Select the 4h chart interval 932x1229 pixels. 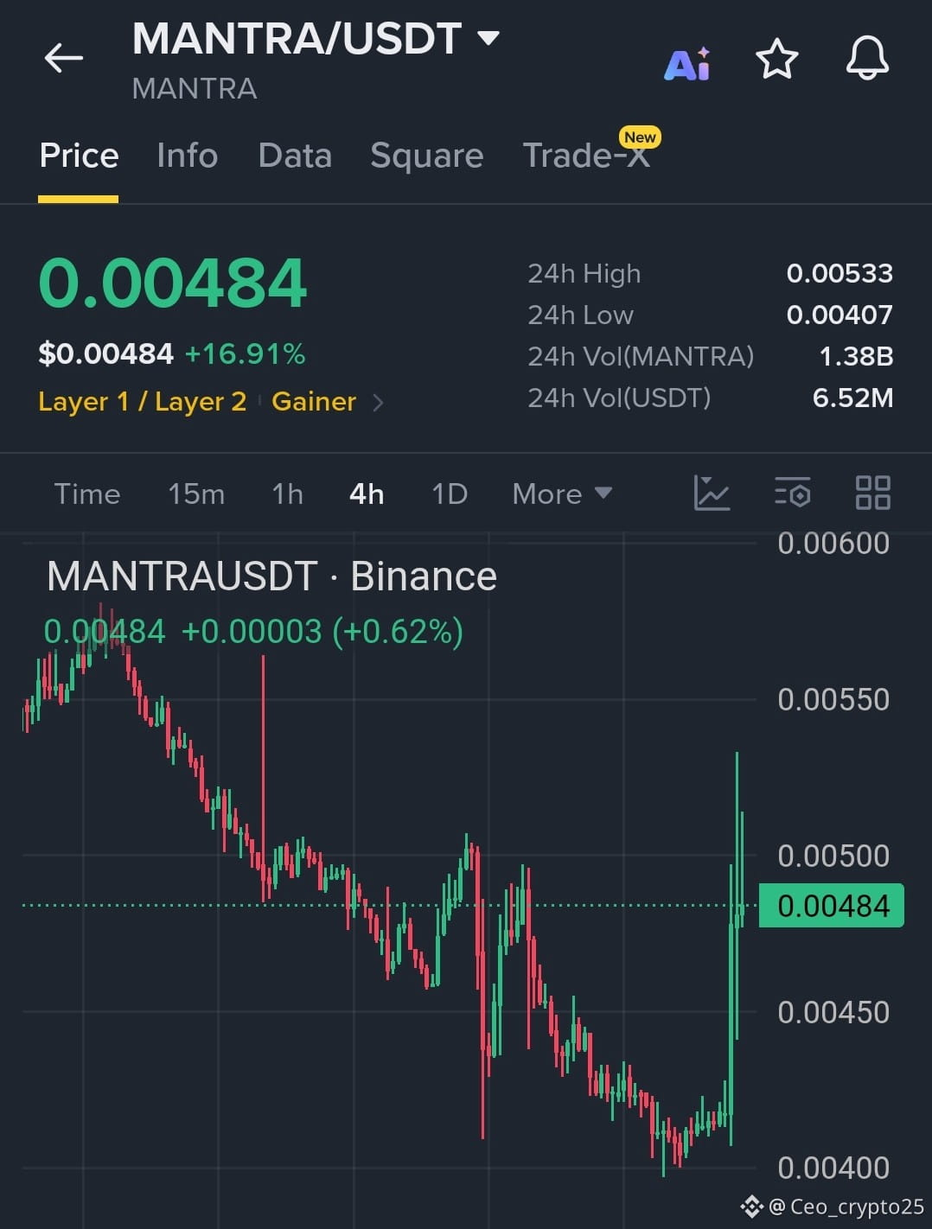pyautogui.click(x=367, y=494)
